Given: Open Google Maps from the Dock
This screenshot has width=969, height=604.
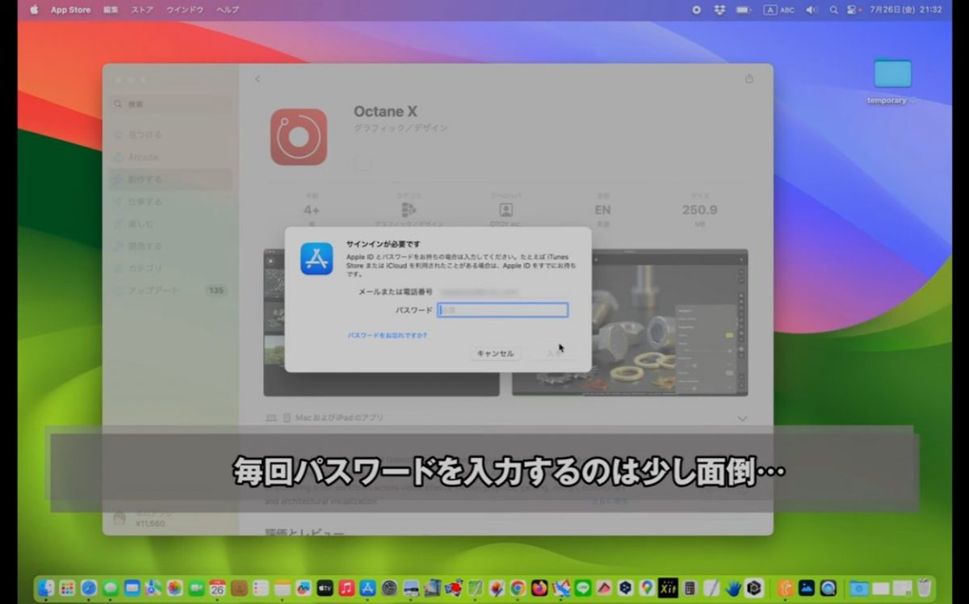Looking at the screenshot, I should (647, 588).
